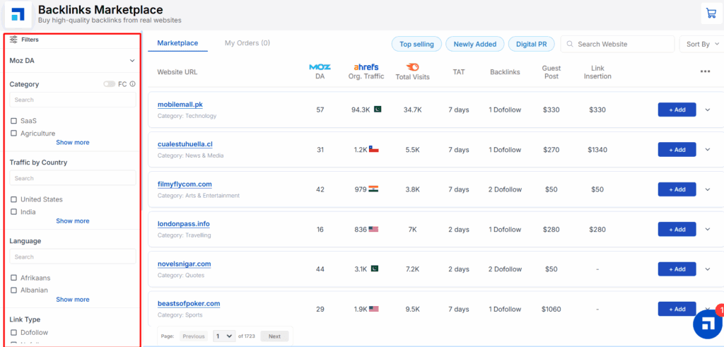The height and width of the screenshot is (347, 724).
Task: Open the novelsnigar.com link
Action: pyautogui.click(x=185, y=264)
